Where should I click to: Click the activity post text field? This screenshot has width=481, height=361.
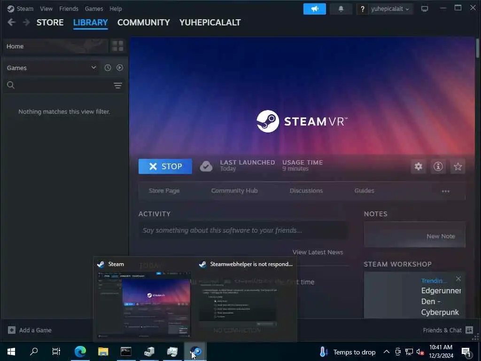pos(243,230)
